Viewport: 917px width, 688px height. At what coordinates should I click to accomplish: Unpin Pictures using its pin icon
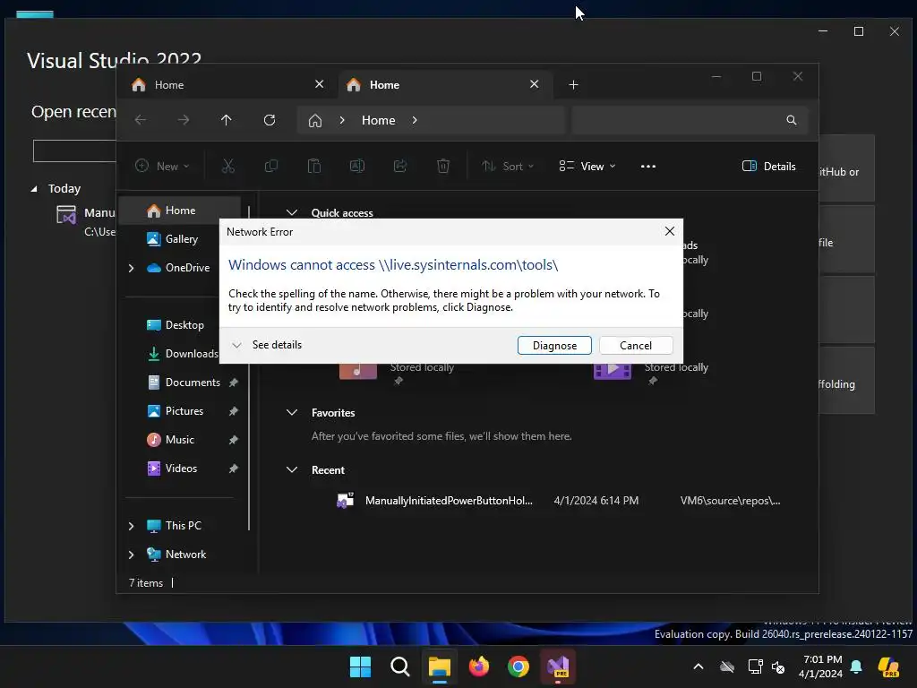(234, 411)
